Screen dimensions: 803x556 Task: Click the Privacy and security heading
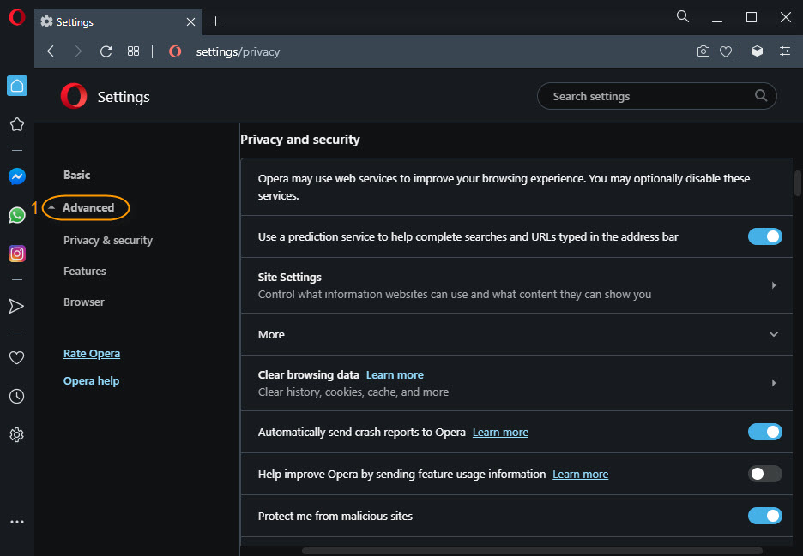click(x=300, y=140)
